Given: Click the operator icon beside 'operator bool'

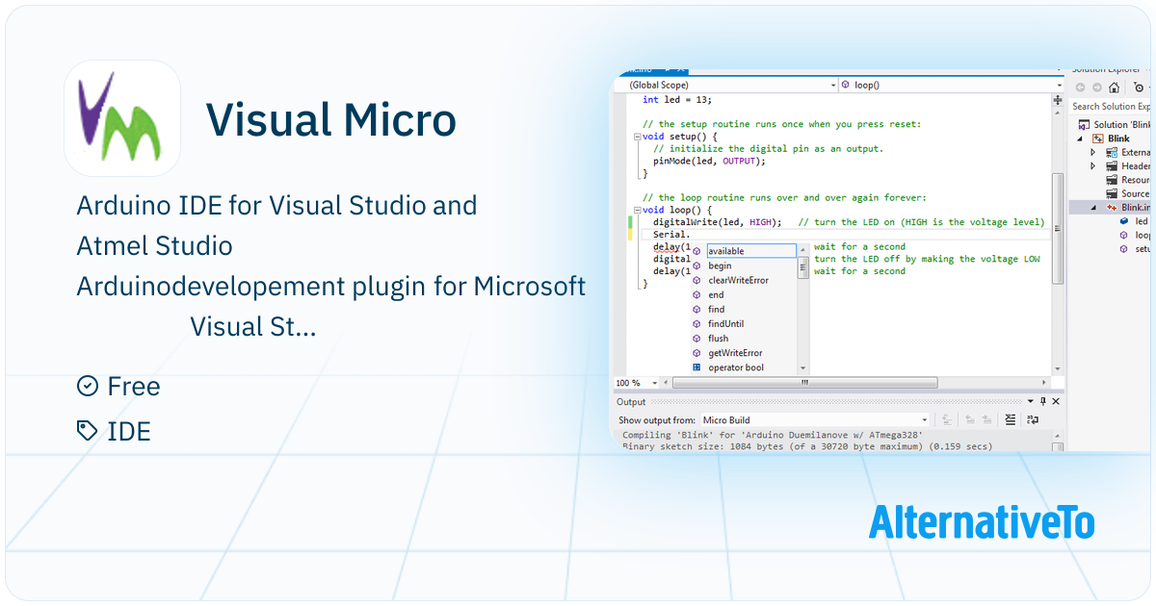Looking at the screenshot, I should coord(697,367).
